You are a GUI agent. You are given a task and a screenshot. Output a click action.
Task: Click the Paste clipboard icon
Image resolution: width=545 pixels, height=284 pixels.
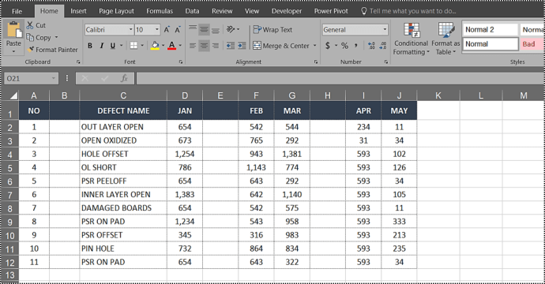tap(14, 29)
